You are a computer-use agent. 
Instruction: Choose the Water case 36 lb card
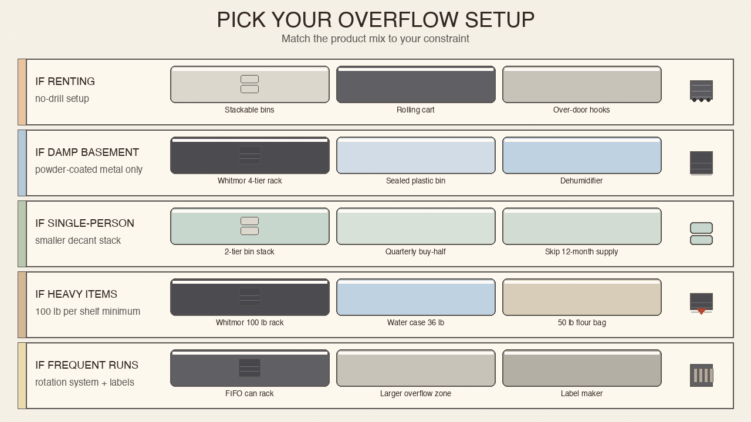tap(416, 297)
